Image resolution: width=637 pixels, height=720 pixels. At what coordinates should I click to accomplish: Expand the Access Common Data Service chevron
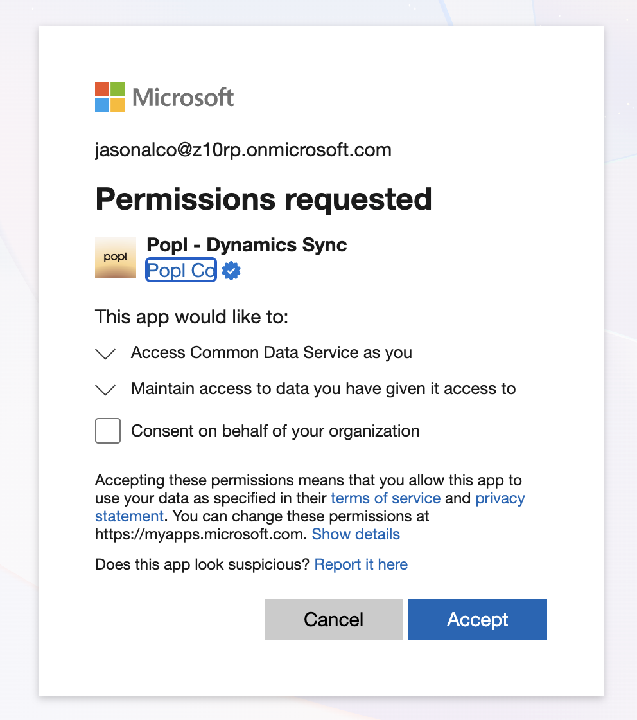point(105,354)
